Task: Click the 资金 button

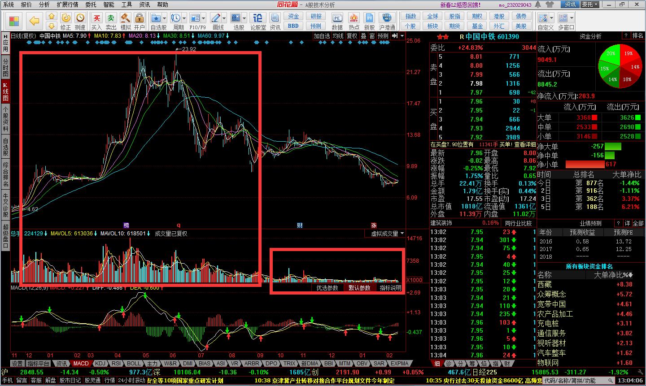Action: click(x=293, y=17)
